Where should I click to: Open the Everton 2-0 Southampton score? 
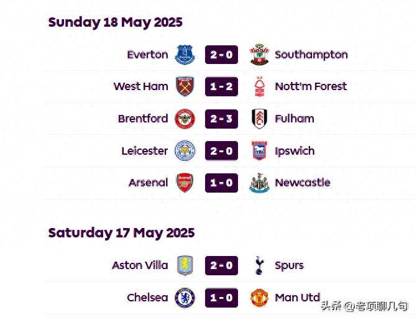221,55
